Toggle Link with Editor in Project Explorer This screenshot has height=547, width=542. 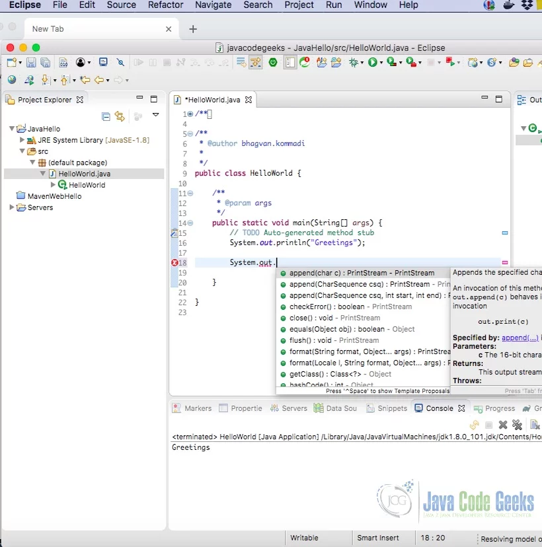tap(120, 116)
